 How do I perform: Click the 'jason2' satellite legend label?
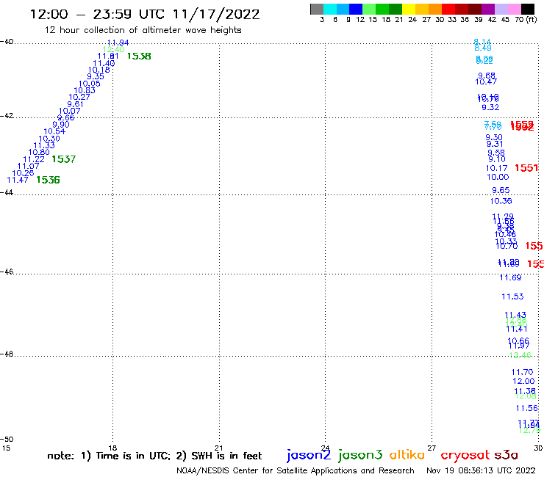pos(309,455)
